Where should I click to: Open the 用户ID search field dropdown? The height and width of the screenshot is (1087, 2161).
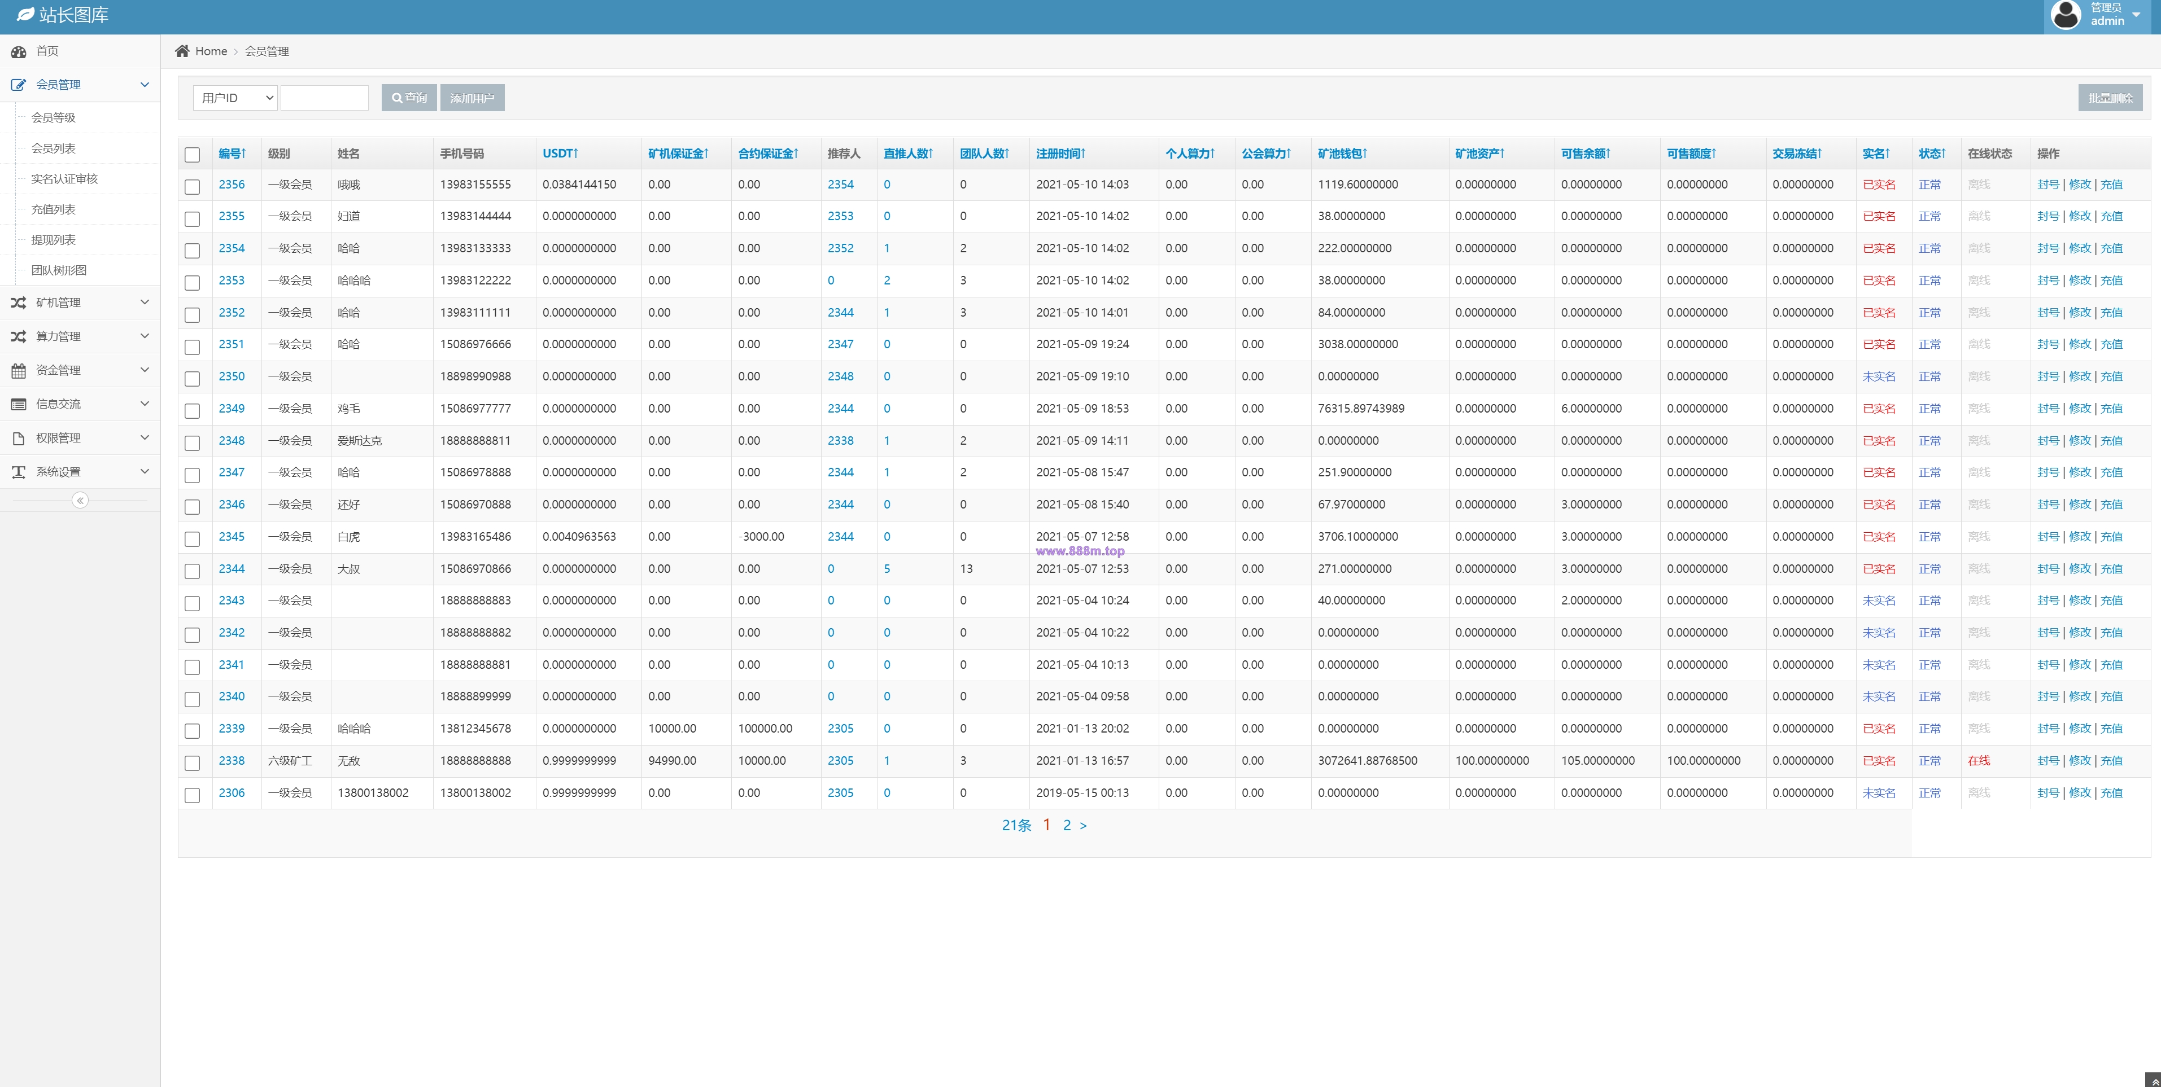235,98
